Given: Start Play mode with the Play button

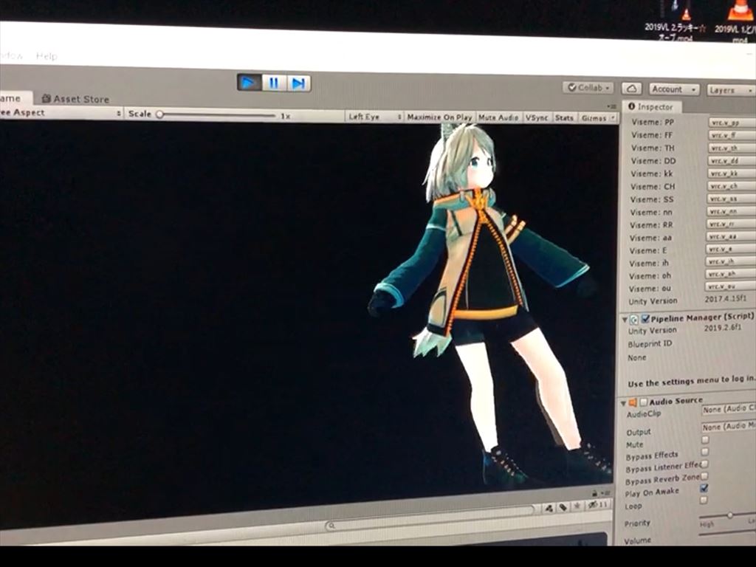Looking at the screenshot, I should pos(250,83).
